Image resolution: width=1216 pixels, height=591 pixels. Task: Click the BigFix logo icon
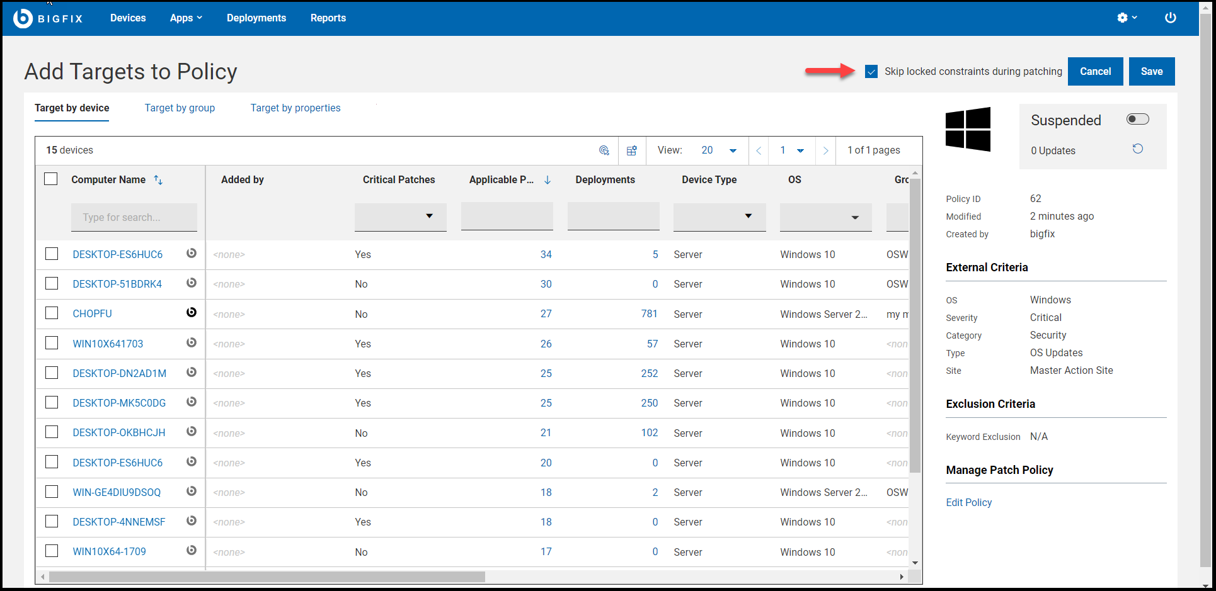click(x=23, y=18)
